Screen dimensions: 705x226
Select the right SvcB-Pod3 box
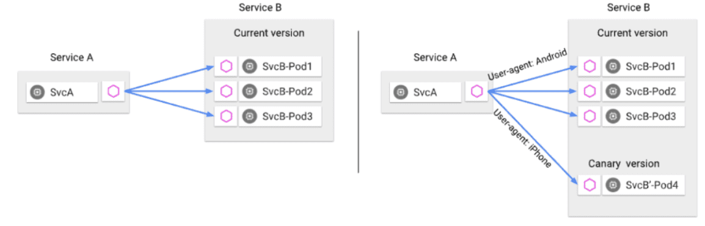[x=643, y=117]
